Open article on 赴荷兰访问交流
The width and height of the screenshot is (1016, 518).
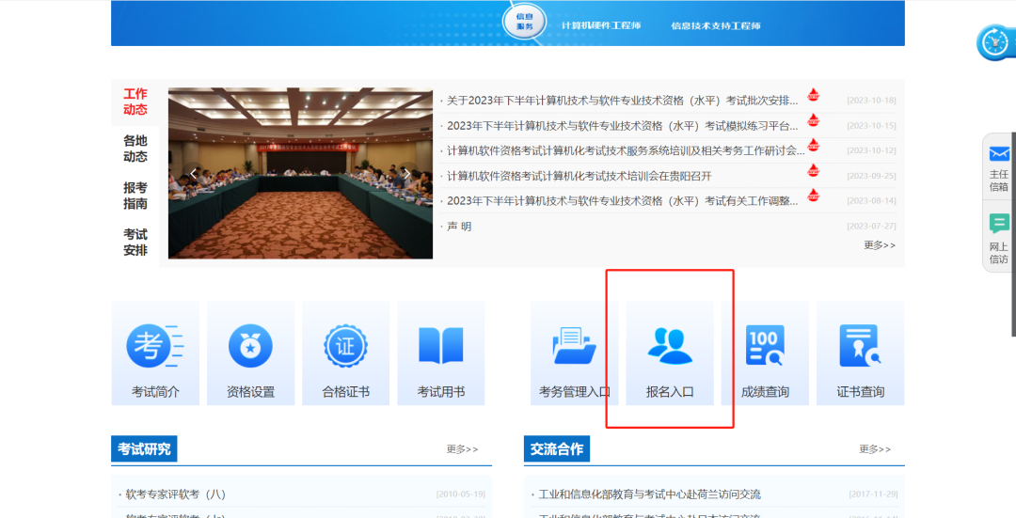(649, 494)
